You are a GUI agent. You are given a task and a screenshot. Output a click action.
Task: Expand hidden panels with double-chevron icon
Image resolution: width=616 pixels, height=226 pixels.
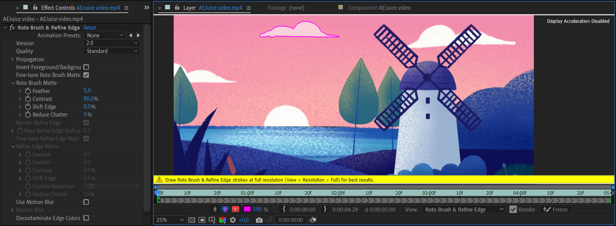(x=147, y=7)
